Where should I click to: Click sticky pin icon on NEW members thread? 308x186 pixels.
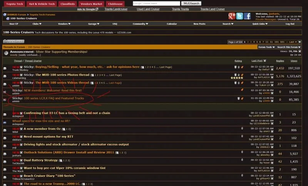point(242,90)
